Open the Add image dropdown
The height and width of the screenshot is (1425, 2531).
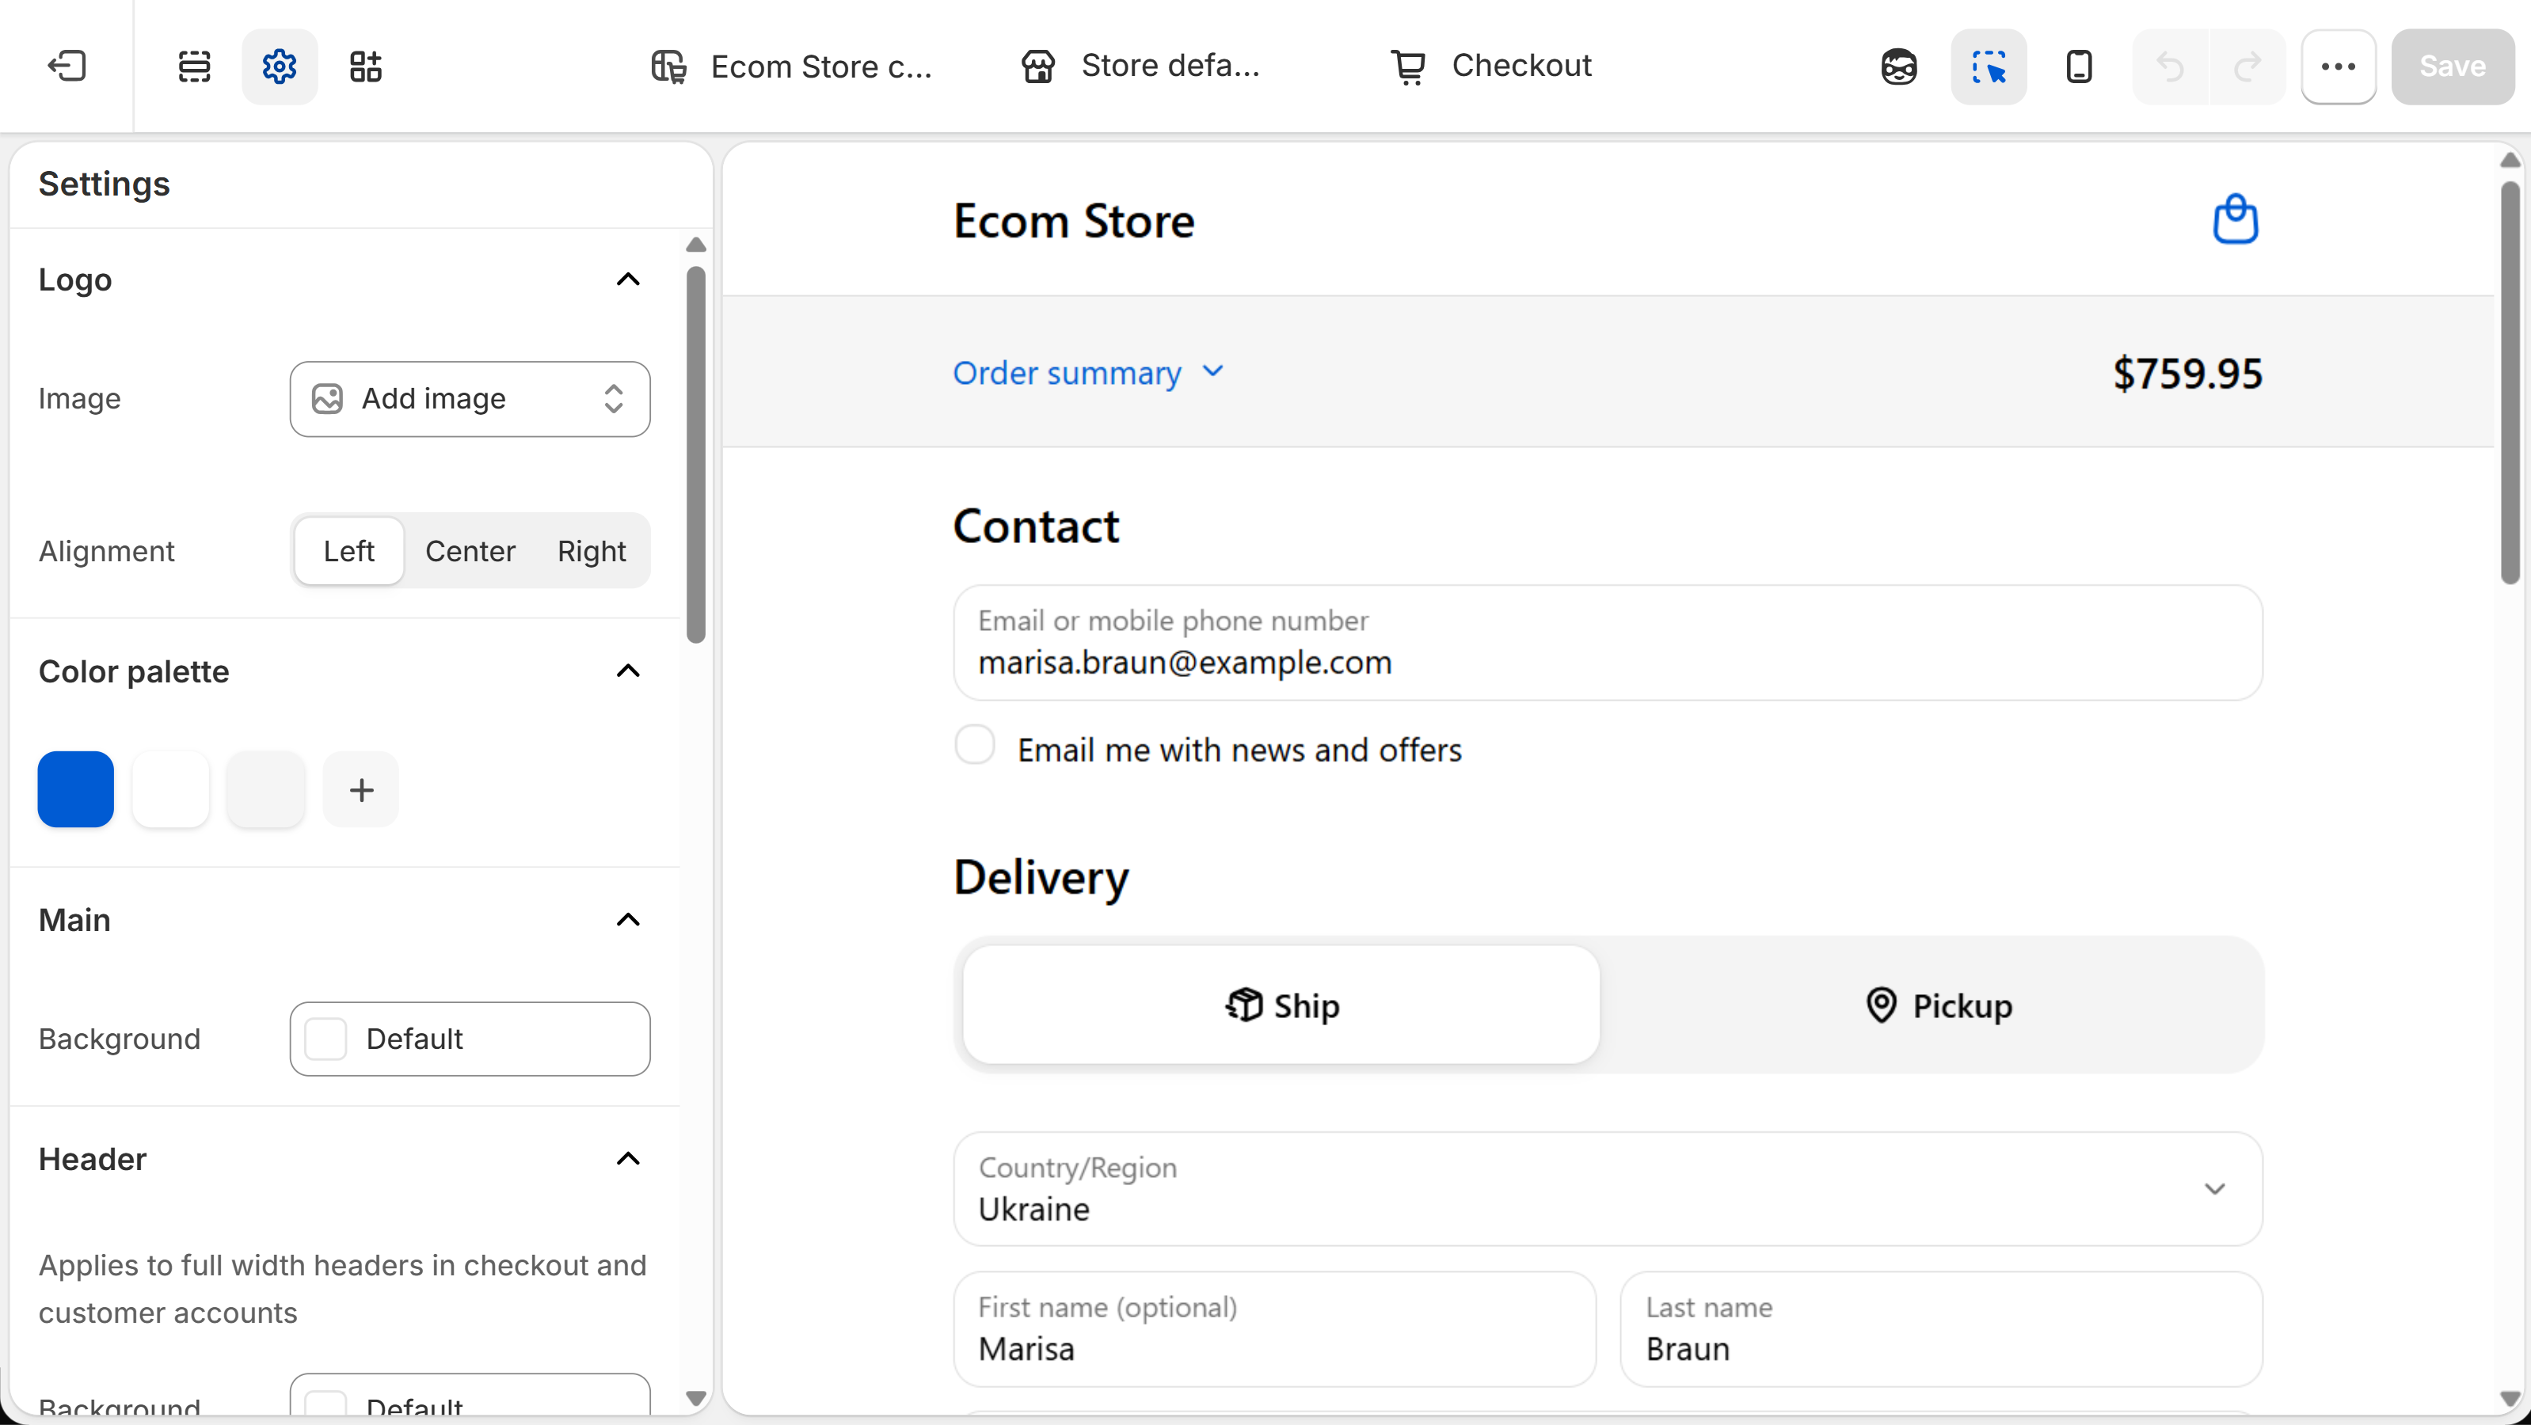[x=470, y=399]
